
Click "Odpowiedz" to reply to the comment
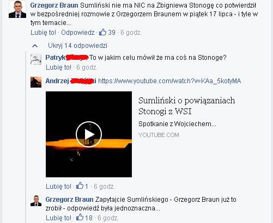78,33
